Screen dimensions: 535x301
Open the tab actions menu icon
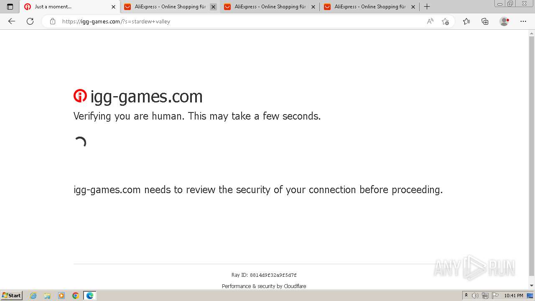point(10,7)
